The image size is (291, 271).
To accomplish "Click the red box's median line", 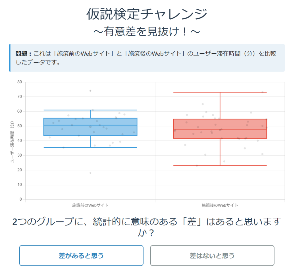I will 220,130.
